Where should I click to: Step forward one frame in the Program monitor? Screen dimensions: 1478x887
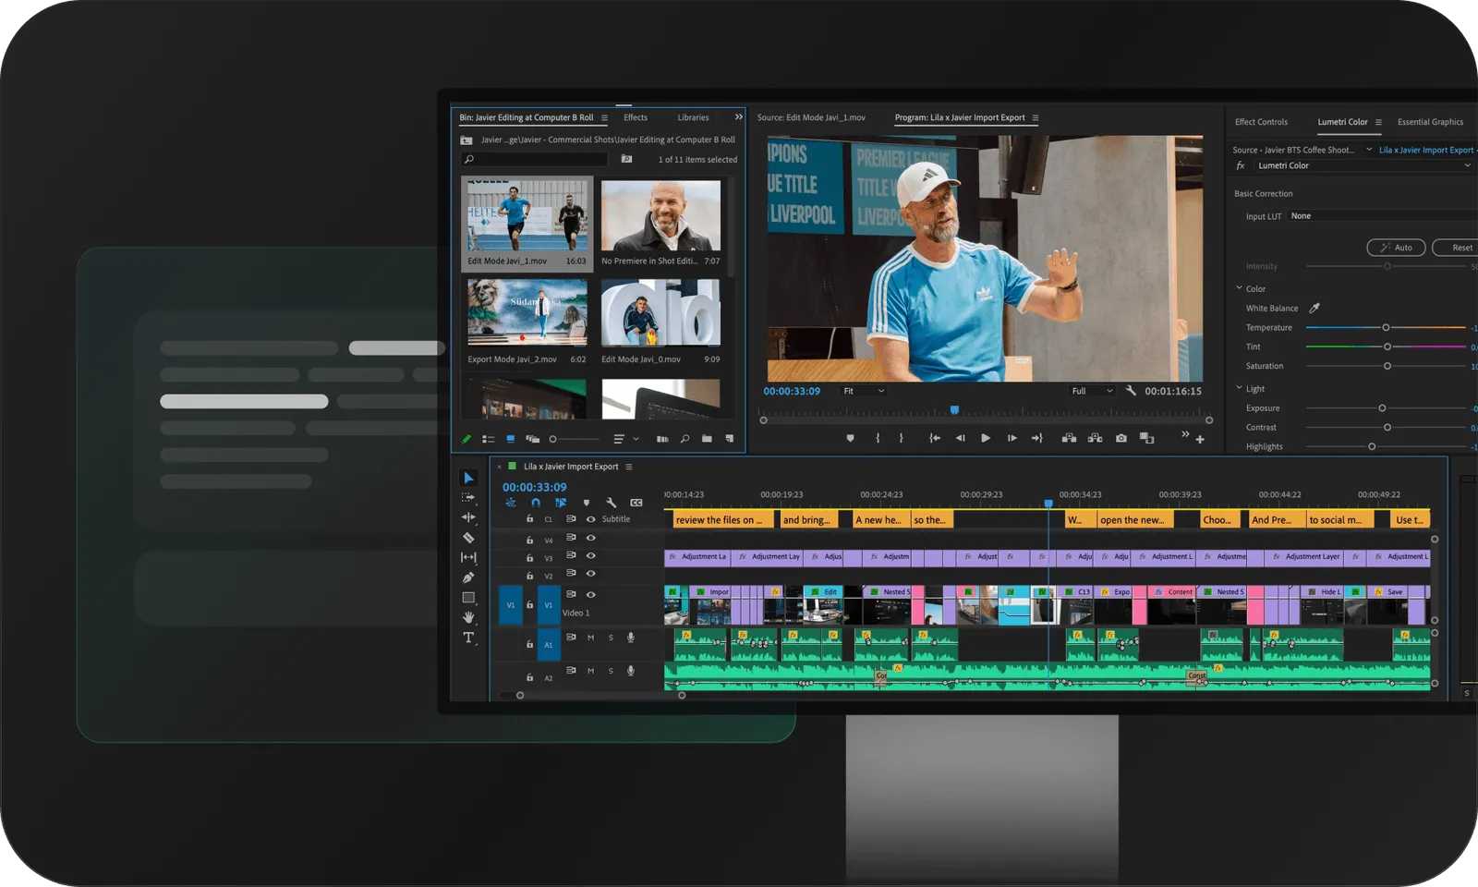point(1012,438)
